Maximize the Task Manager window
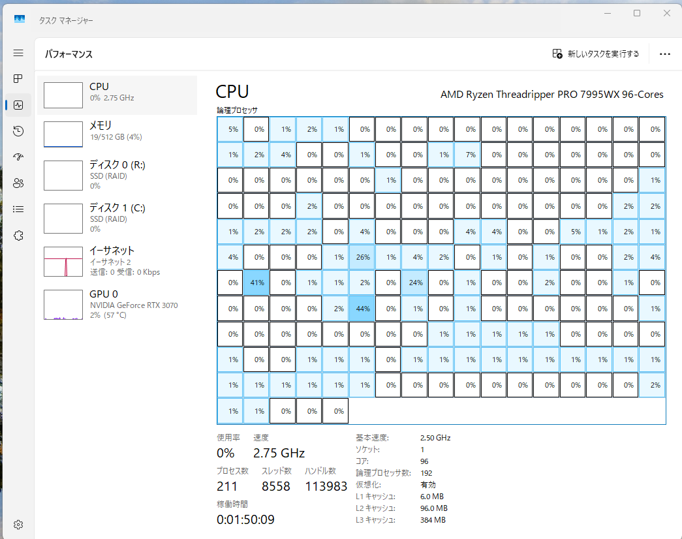 pyautogui.click(x=637, y=14)
